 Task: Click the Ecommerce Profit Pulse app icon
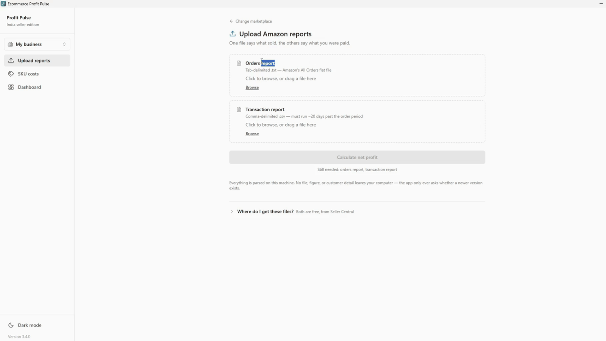click(x=3, y=4)
